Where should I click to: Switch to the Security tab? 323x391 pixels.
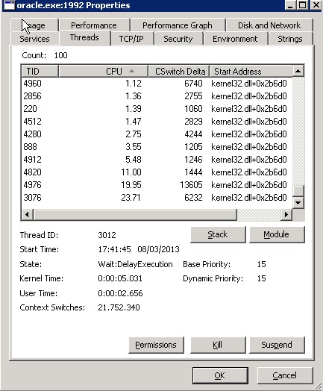click(x=178, y=39)
